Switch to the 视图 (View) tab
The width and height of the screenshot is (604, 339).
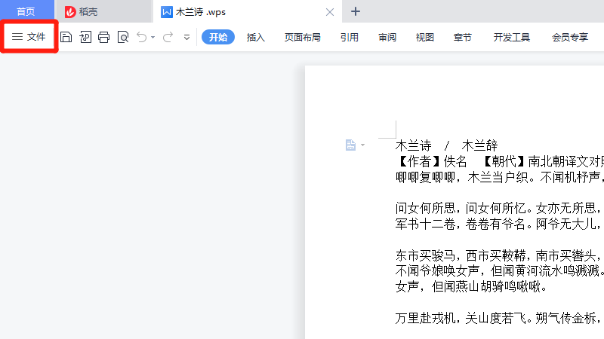coord(425,37)
